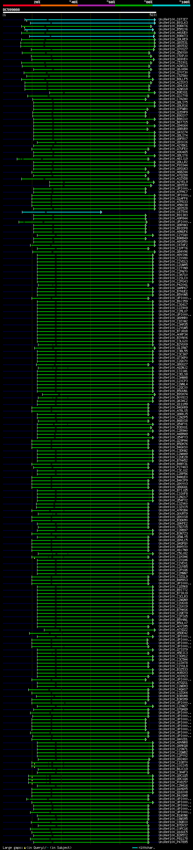The height and width of the screenshot is (850, 193).
Task: Select the UniRef100_A8IJ19 label
Action: pos(173,159)
